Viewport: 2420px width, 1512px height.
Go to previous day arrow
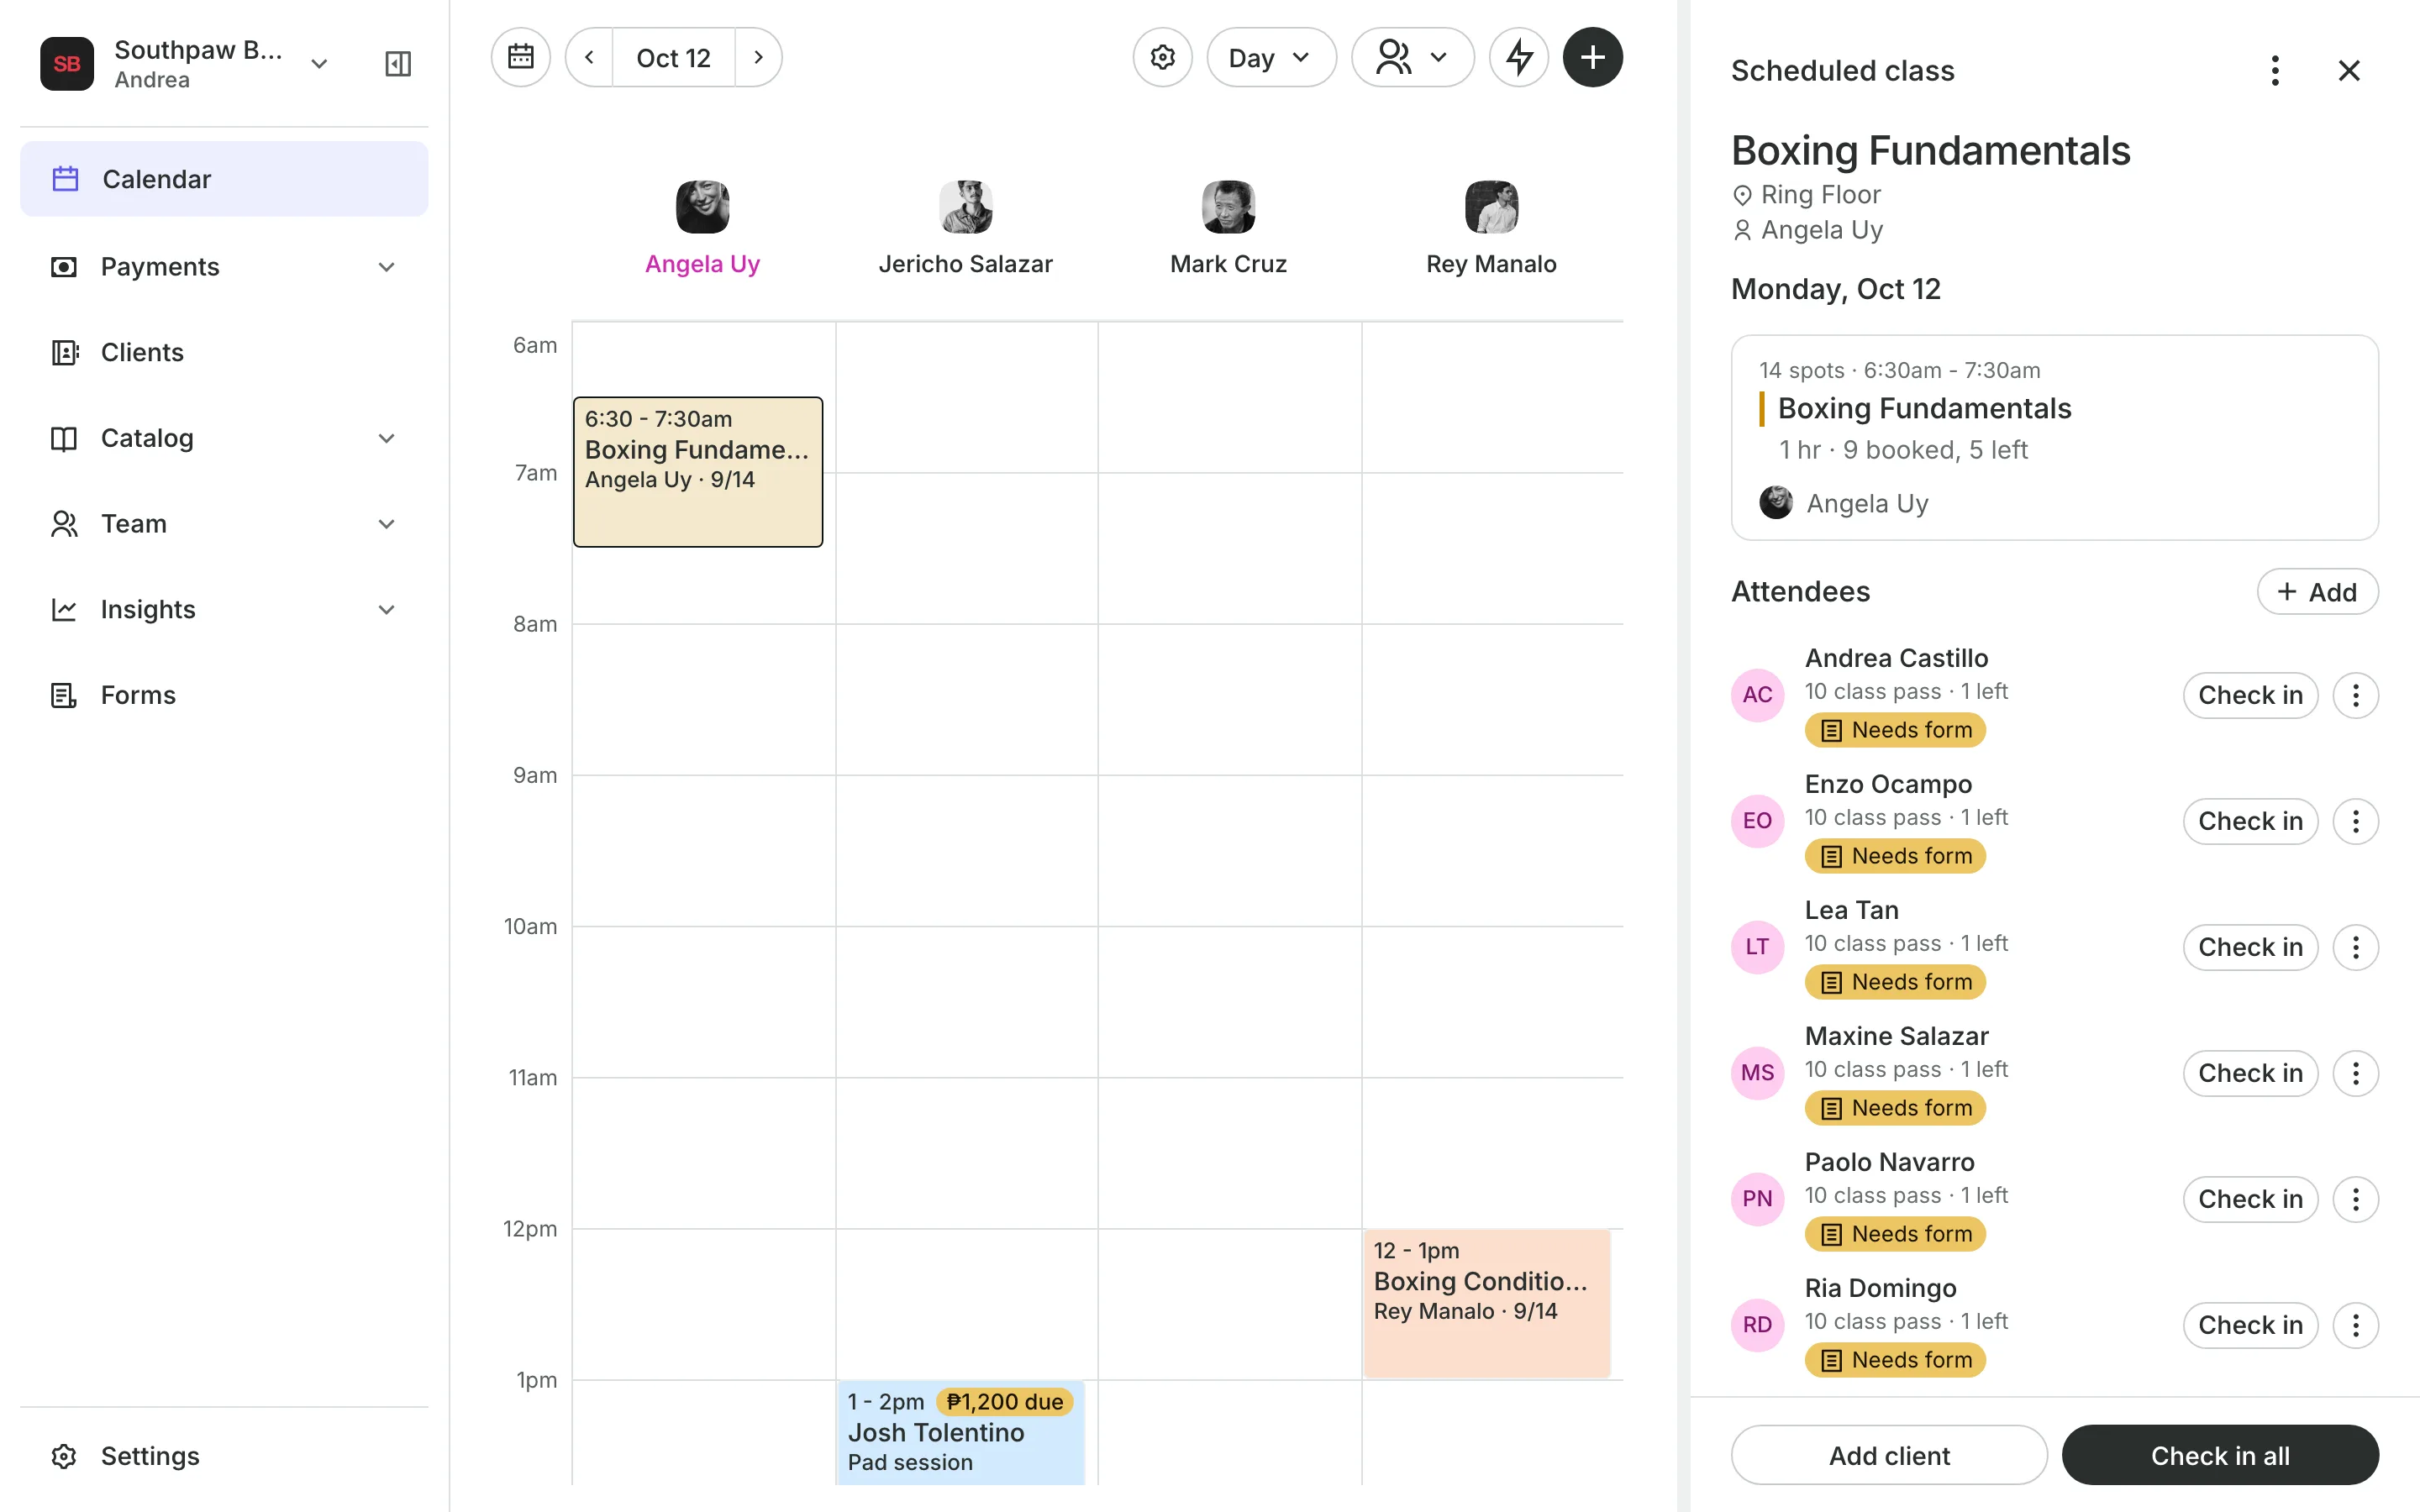pos(590,57)
